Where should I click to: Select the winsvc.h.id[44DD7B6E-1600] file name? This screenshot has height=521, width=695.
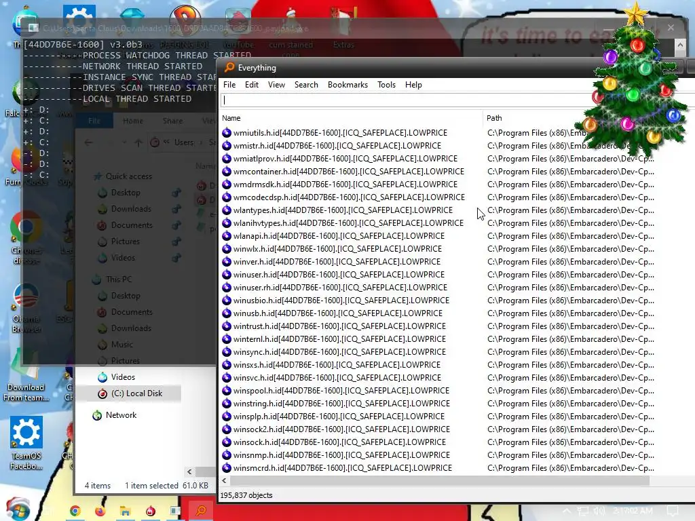click(x=337, y=377)
